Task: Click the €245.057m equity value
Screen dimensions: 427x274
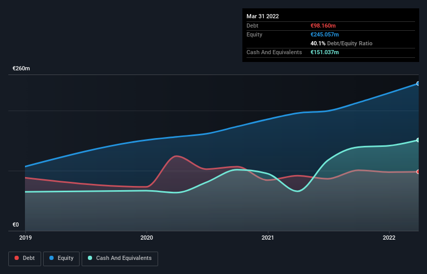Action: (325, 34)
